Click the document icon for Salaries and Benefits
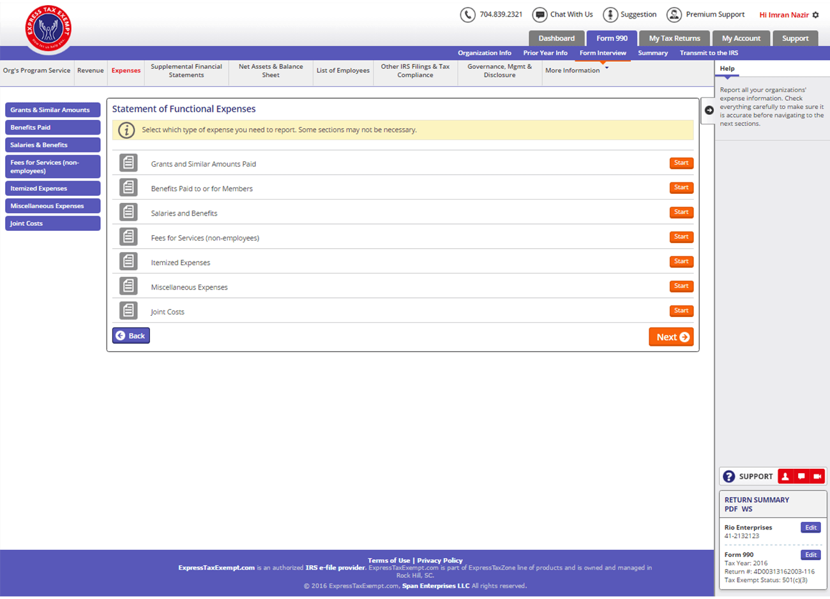This screenshot has width=830, height=599. (128, 212)
